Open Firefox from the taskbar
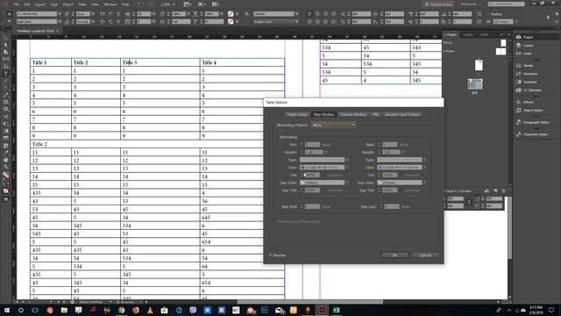 coord(136,310)
